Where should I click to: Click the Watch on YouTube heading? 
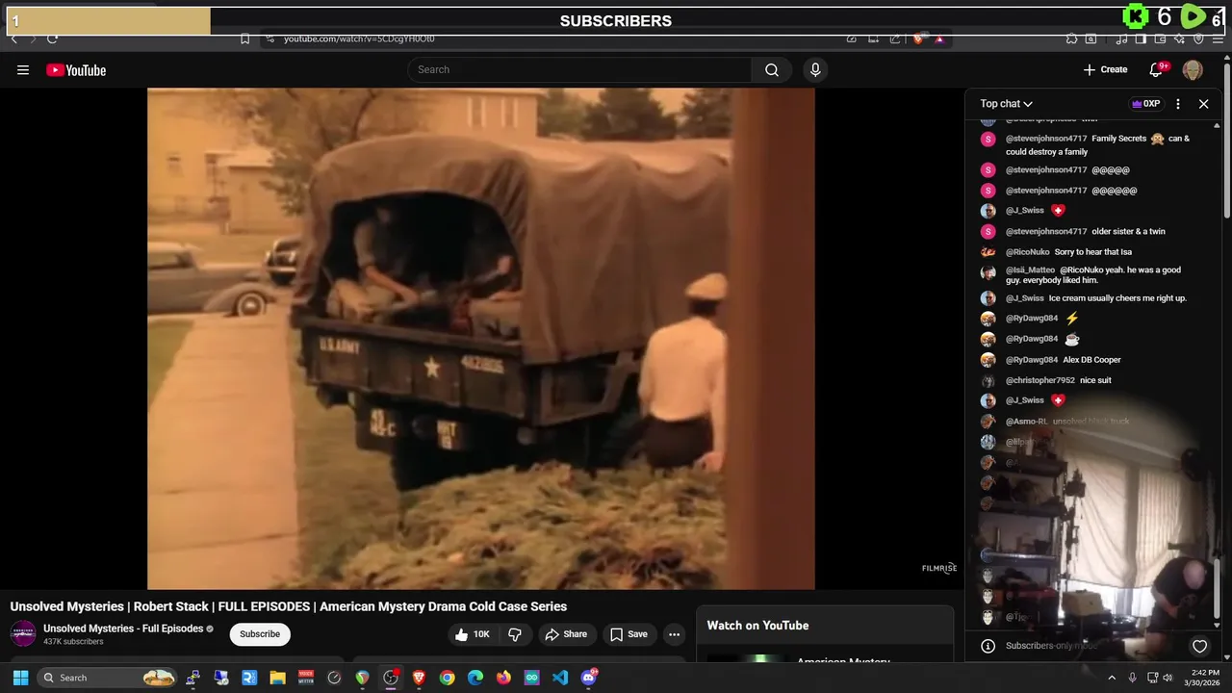coord(757,626)
